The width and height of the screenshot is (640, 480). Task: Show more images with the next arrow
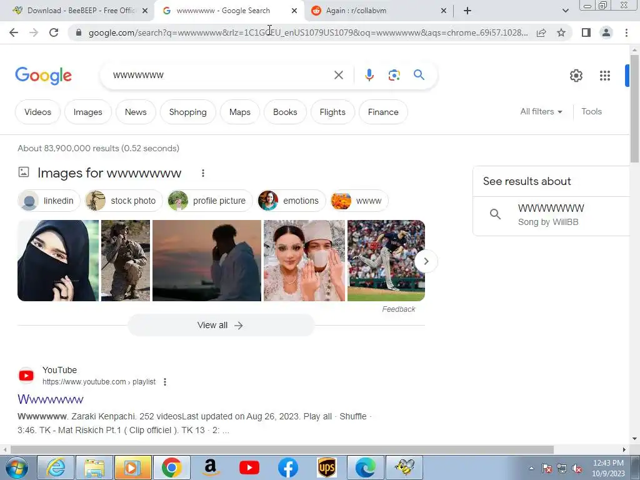tap(426, 261)
